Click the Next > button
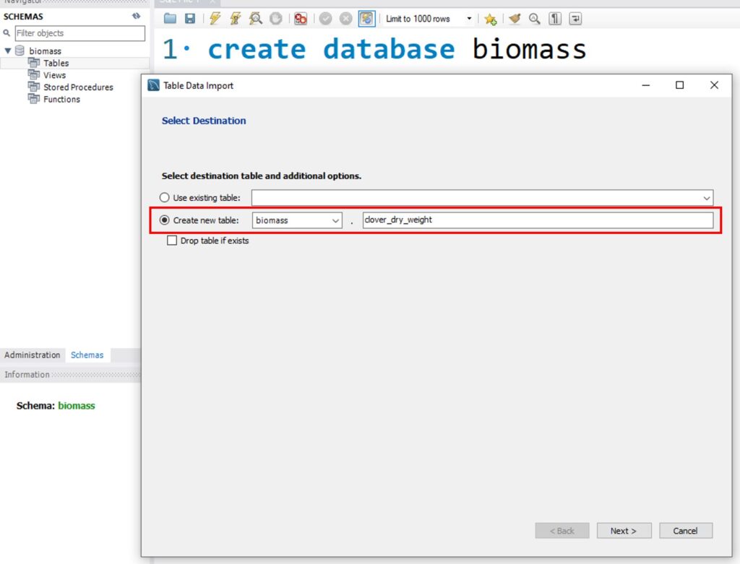The height and width of the screenshot is (564, 740). tap(624, 531)
